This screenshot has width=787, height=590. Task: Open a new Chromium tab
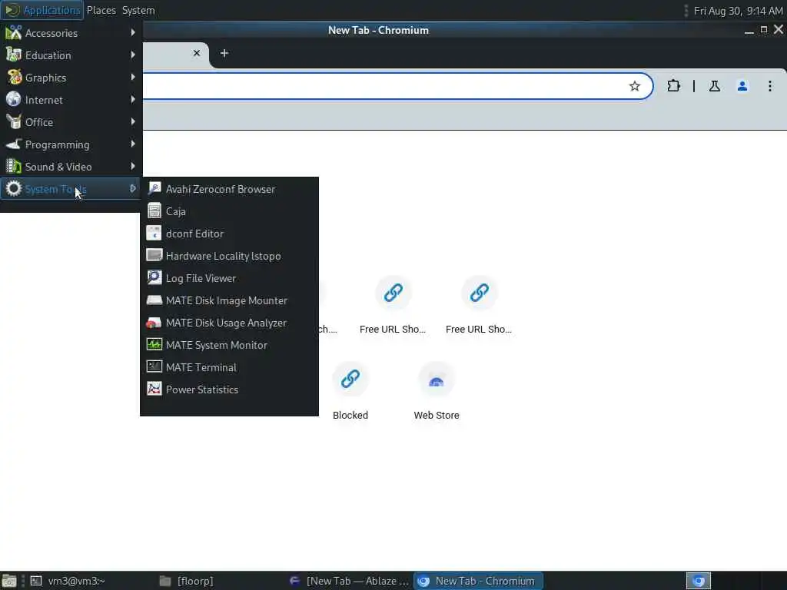pyautogui.click(x=224, y=53)
